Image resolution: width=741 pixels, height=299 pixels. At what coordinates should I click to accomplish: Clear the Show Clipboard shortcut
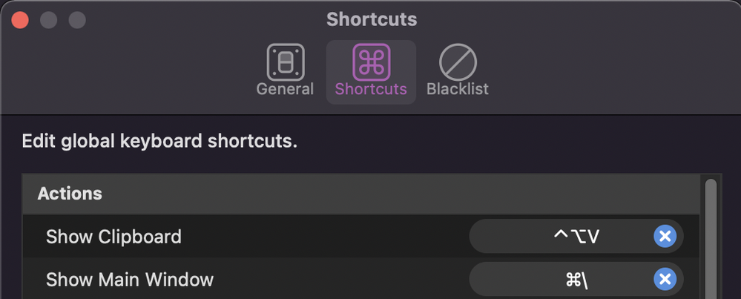[665, 237]
